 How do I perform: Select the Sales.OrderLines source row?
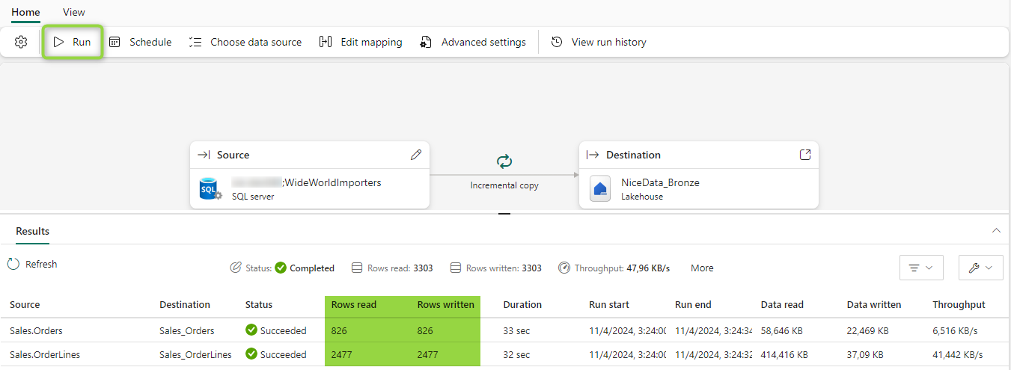pyautogui.click(x=45, y=354)
